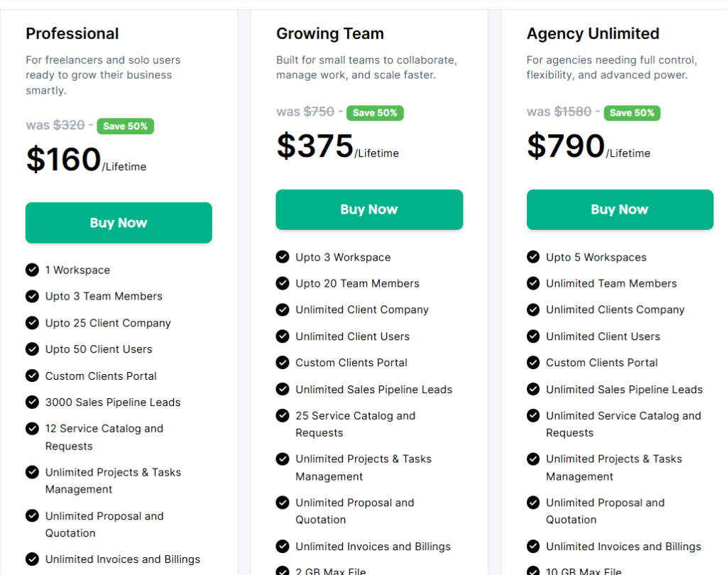Click checkmark next to Upto 50 Client Users
This screenshot has width=727, height=575.
tap(32, 349)
